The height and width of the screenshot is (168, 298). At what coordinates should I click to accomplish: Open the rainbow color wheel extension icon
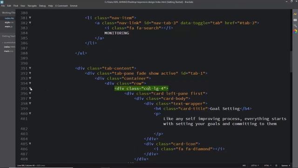[295, 31]
